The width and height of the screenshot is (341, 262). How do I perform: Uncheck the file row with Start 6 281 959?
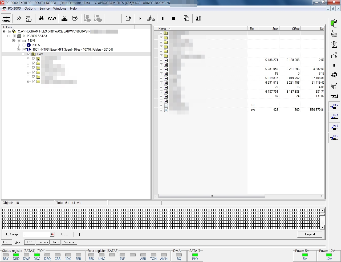point(161,69)
